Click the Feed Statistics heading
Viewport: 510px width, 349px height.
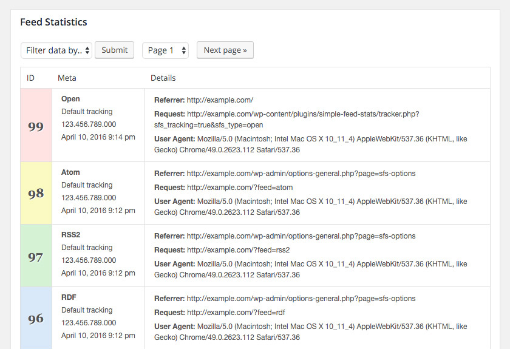53,22
